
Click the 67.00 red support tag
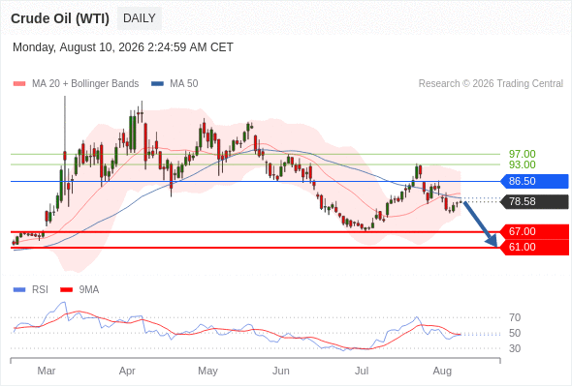pos(535,231)
